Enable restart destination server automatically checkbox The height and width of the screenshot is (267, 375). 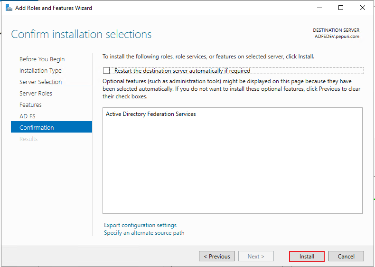coord(106,71)
